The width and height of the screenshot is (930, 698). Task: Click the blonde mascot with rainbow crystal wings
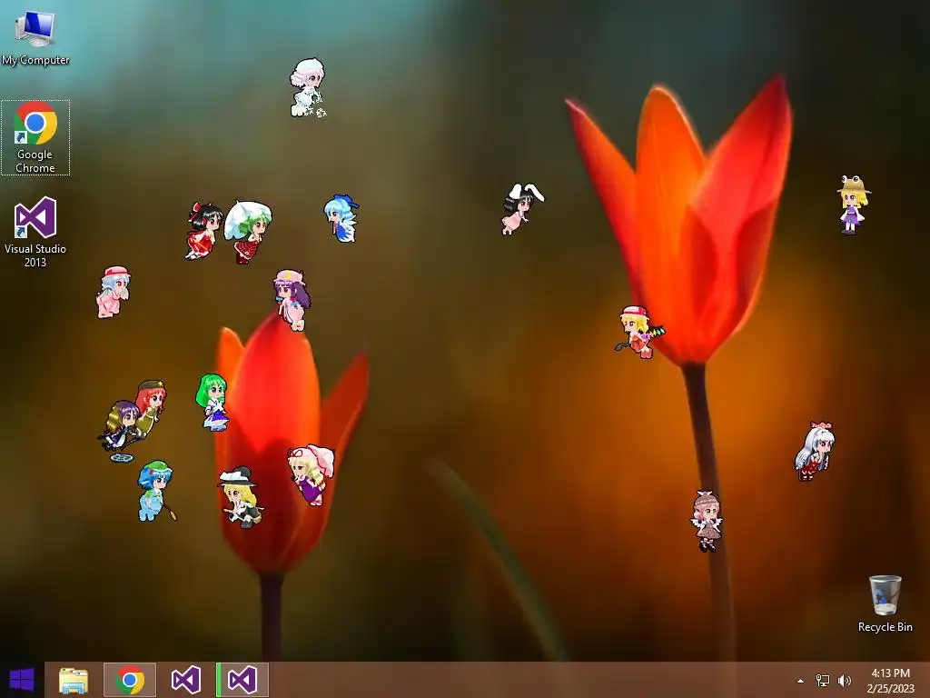pyautogui.click(x=639, y=332)
